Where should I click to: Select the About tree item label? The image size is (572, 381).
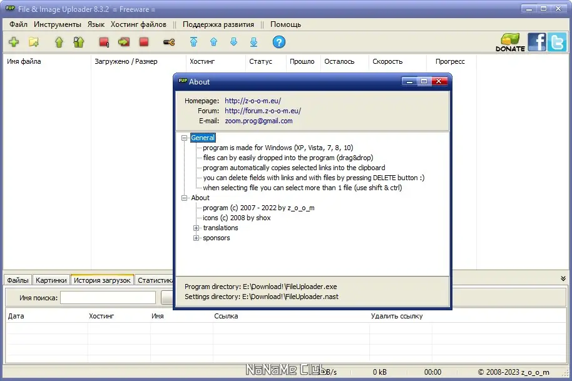click(200, 198)
